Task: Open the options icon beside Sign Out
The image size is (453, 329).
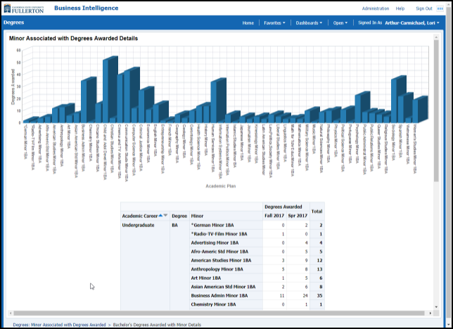Action: [x=440, y=8]
